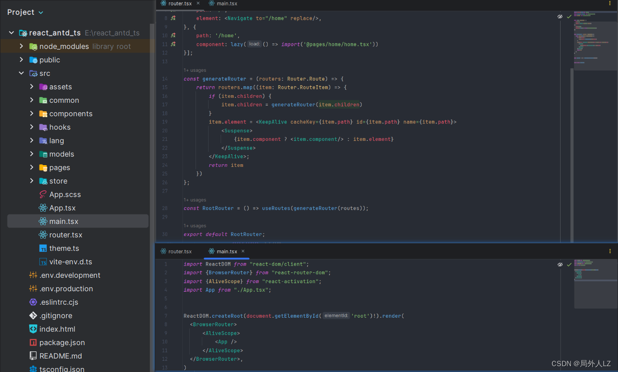Viewport: 618px width, 372px height.
Task: Click usages hint above RootRouter
Action: [195, 200]
